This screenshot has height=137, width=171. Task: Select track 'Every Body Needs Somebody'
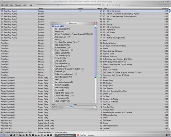pyautogui.click(x=115, y=62)
